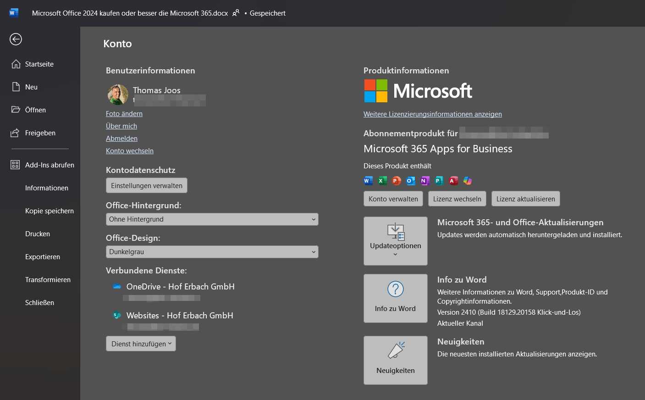Click the OneNote product icon
Viewport: 645px width, 400px height.
pos(424,180)
